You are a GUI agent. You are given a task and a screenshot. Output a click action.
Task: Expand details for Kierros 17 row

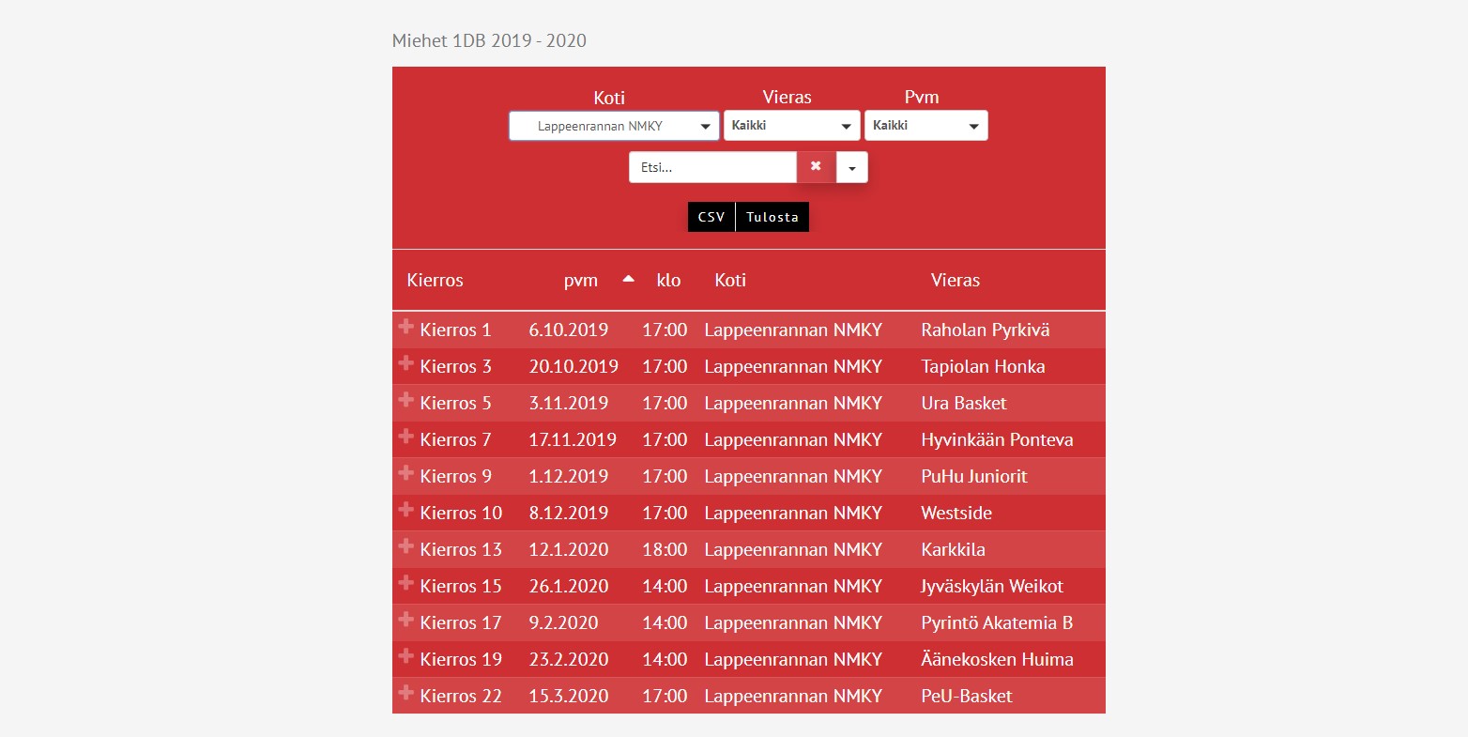(x=406, y=620)
